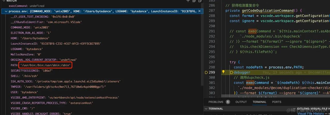This screenshot has height=115, width=330.
Task: Open the OUTPUT panel tab
Action: (x=241, y=102)
